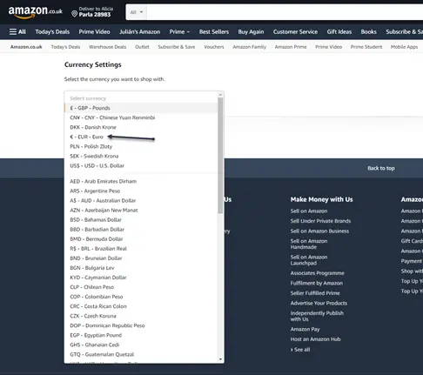This screenshot has width=423, height=375.
Task: Open the hamburger All menu
Action: tap(17, 31)
